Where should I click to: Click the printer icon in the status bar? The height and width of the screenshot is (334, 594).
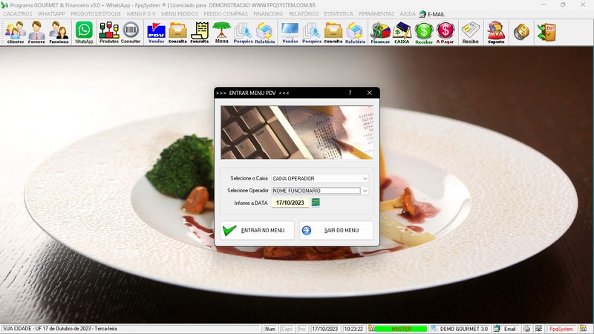[x=526, y=329]
